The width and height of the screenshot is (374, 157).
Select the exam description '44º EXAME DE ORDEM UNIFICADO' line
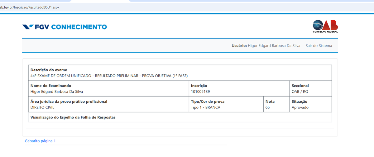pyautogui.click(x=109, y=76)
